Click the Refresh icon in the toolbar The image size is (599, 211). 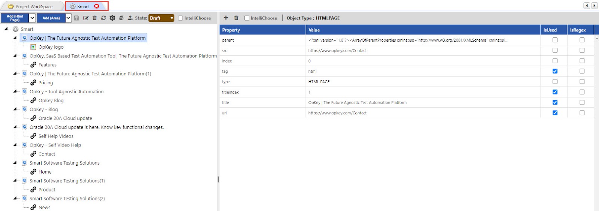click(x=103, y=18)
